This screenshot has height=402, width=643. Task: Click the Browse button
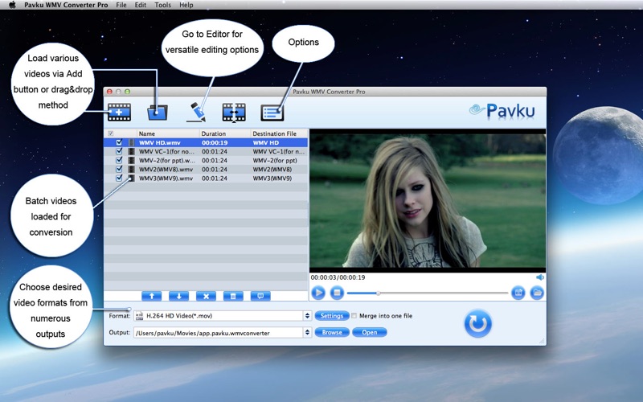pos(332,332)
